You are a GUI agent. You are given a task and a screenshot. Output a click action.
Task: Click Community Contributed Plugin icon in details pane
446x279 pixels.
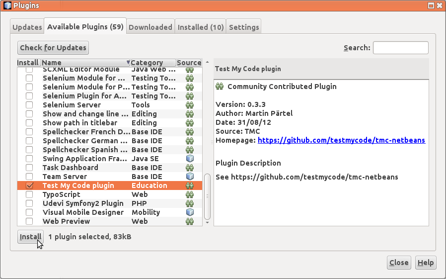(220, 87)
